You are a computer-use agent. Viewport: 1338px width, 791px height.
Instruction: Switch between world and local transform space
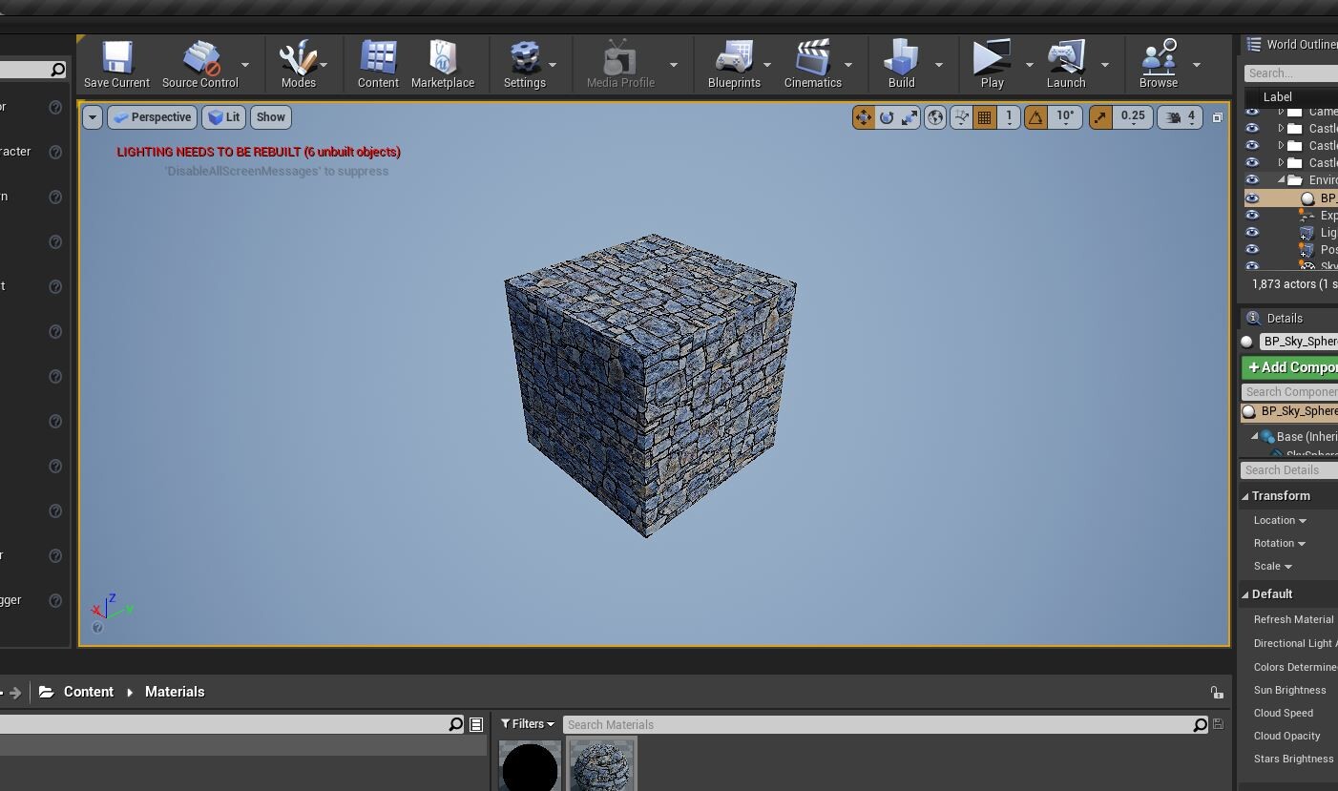(x=936, y=116)
